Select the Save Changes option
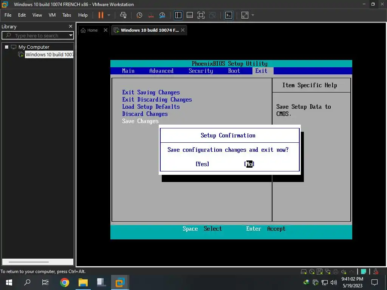 140,121
